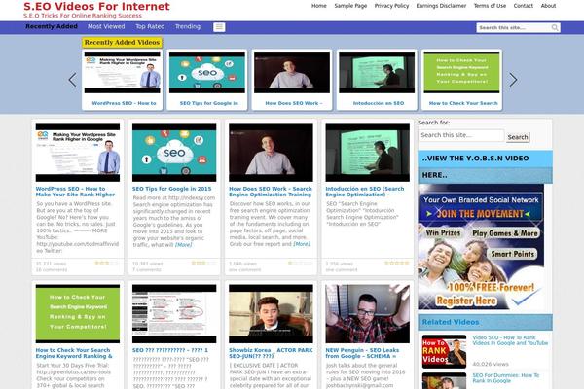Viewport: 584px width, 389px height.
Task: Open title link Intoducción en SEO (Search Engine Optimization)
Action: tap(365, 192)
